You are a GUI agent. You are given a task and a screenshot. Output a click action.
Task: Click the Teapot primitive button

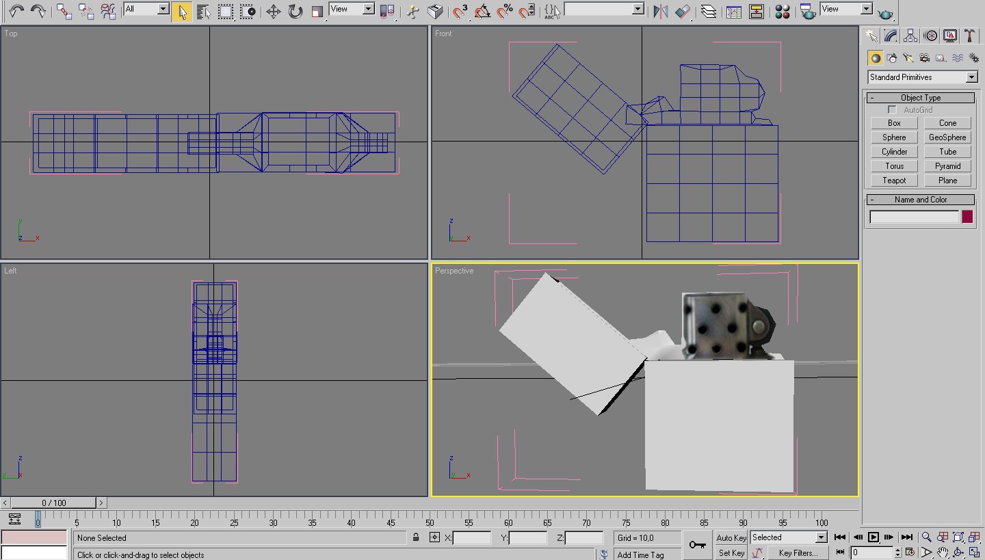pos(894,181)
